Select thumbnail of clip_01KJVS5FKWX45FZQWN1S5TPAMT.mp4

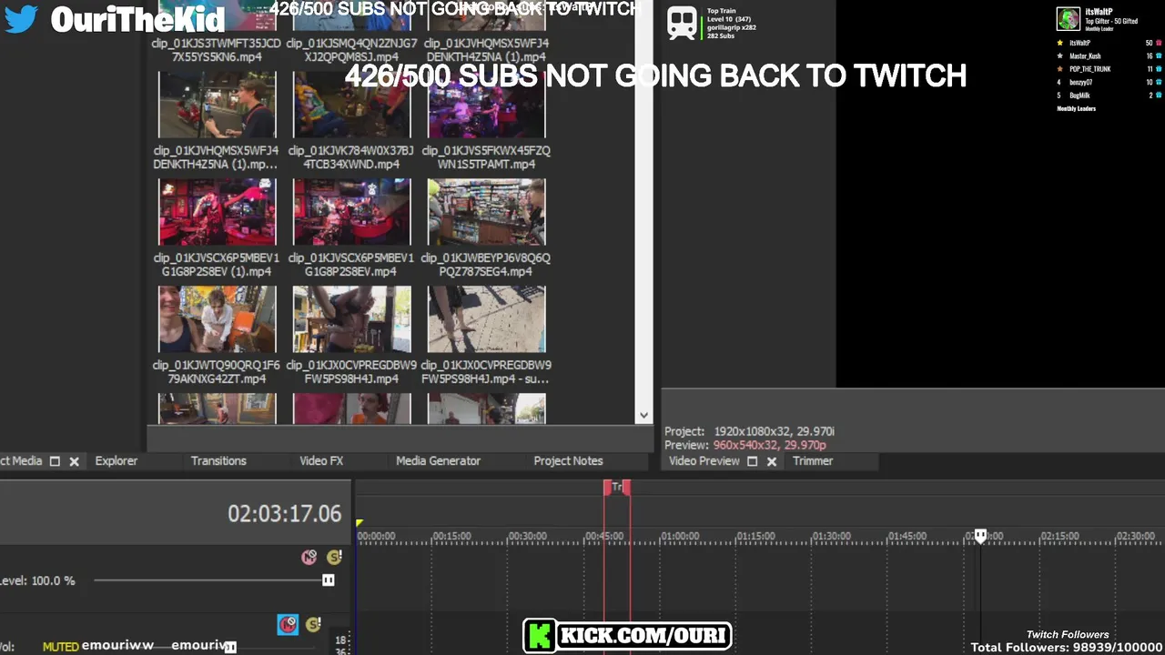(487, 105)
